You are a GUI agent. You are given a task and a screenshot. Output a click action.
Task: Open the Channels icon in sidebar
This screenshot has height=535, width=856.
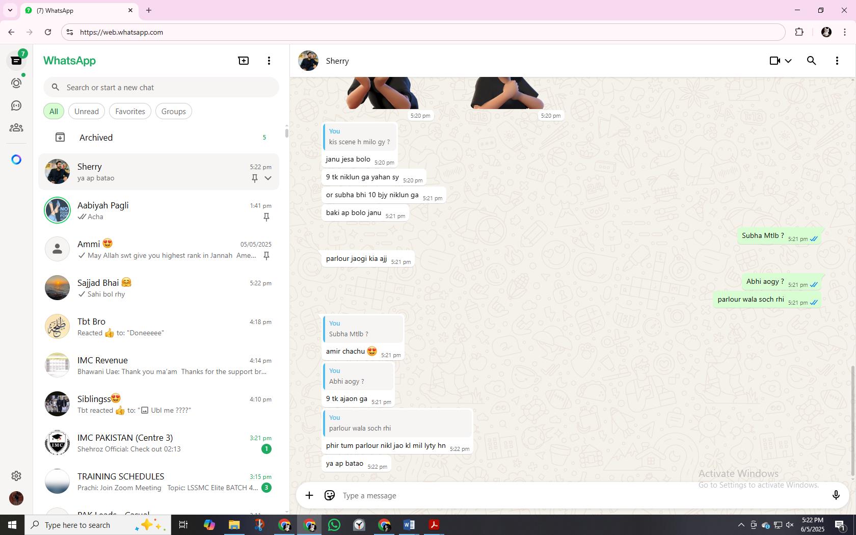click(x=16, y=105)
